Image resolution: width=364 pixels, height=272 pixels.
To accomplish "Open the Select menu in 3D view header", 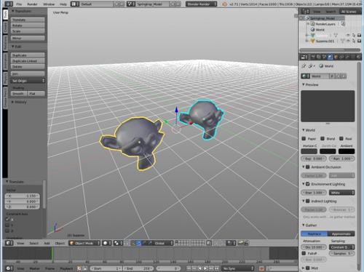I will pyautogui.click(x=33, y=243).
